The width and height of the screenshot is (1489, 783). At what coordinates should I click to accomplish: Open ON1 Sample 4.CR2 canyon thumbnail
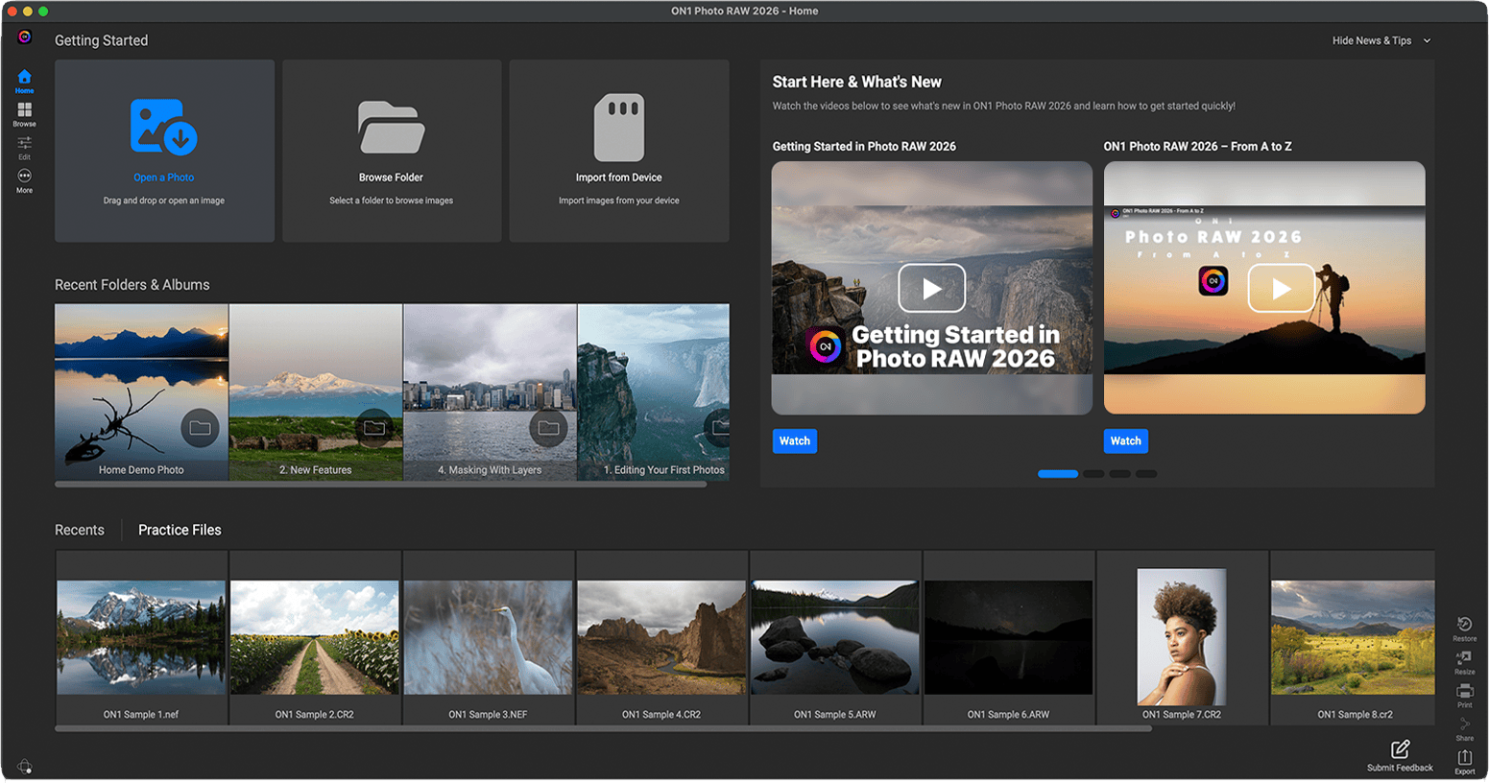(x=661, y=637)
